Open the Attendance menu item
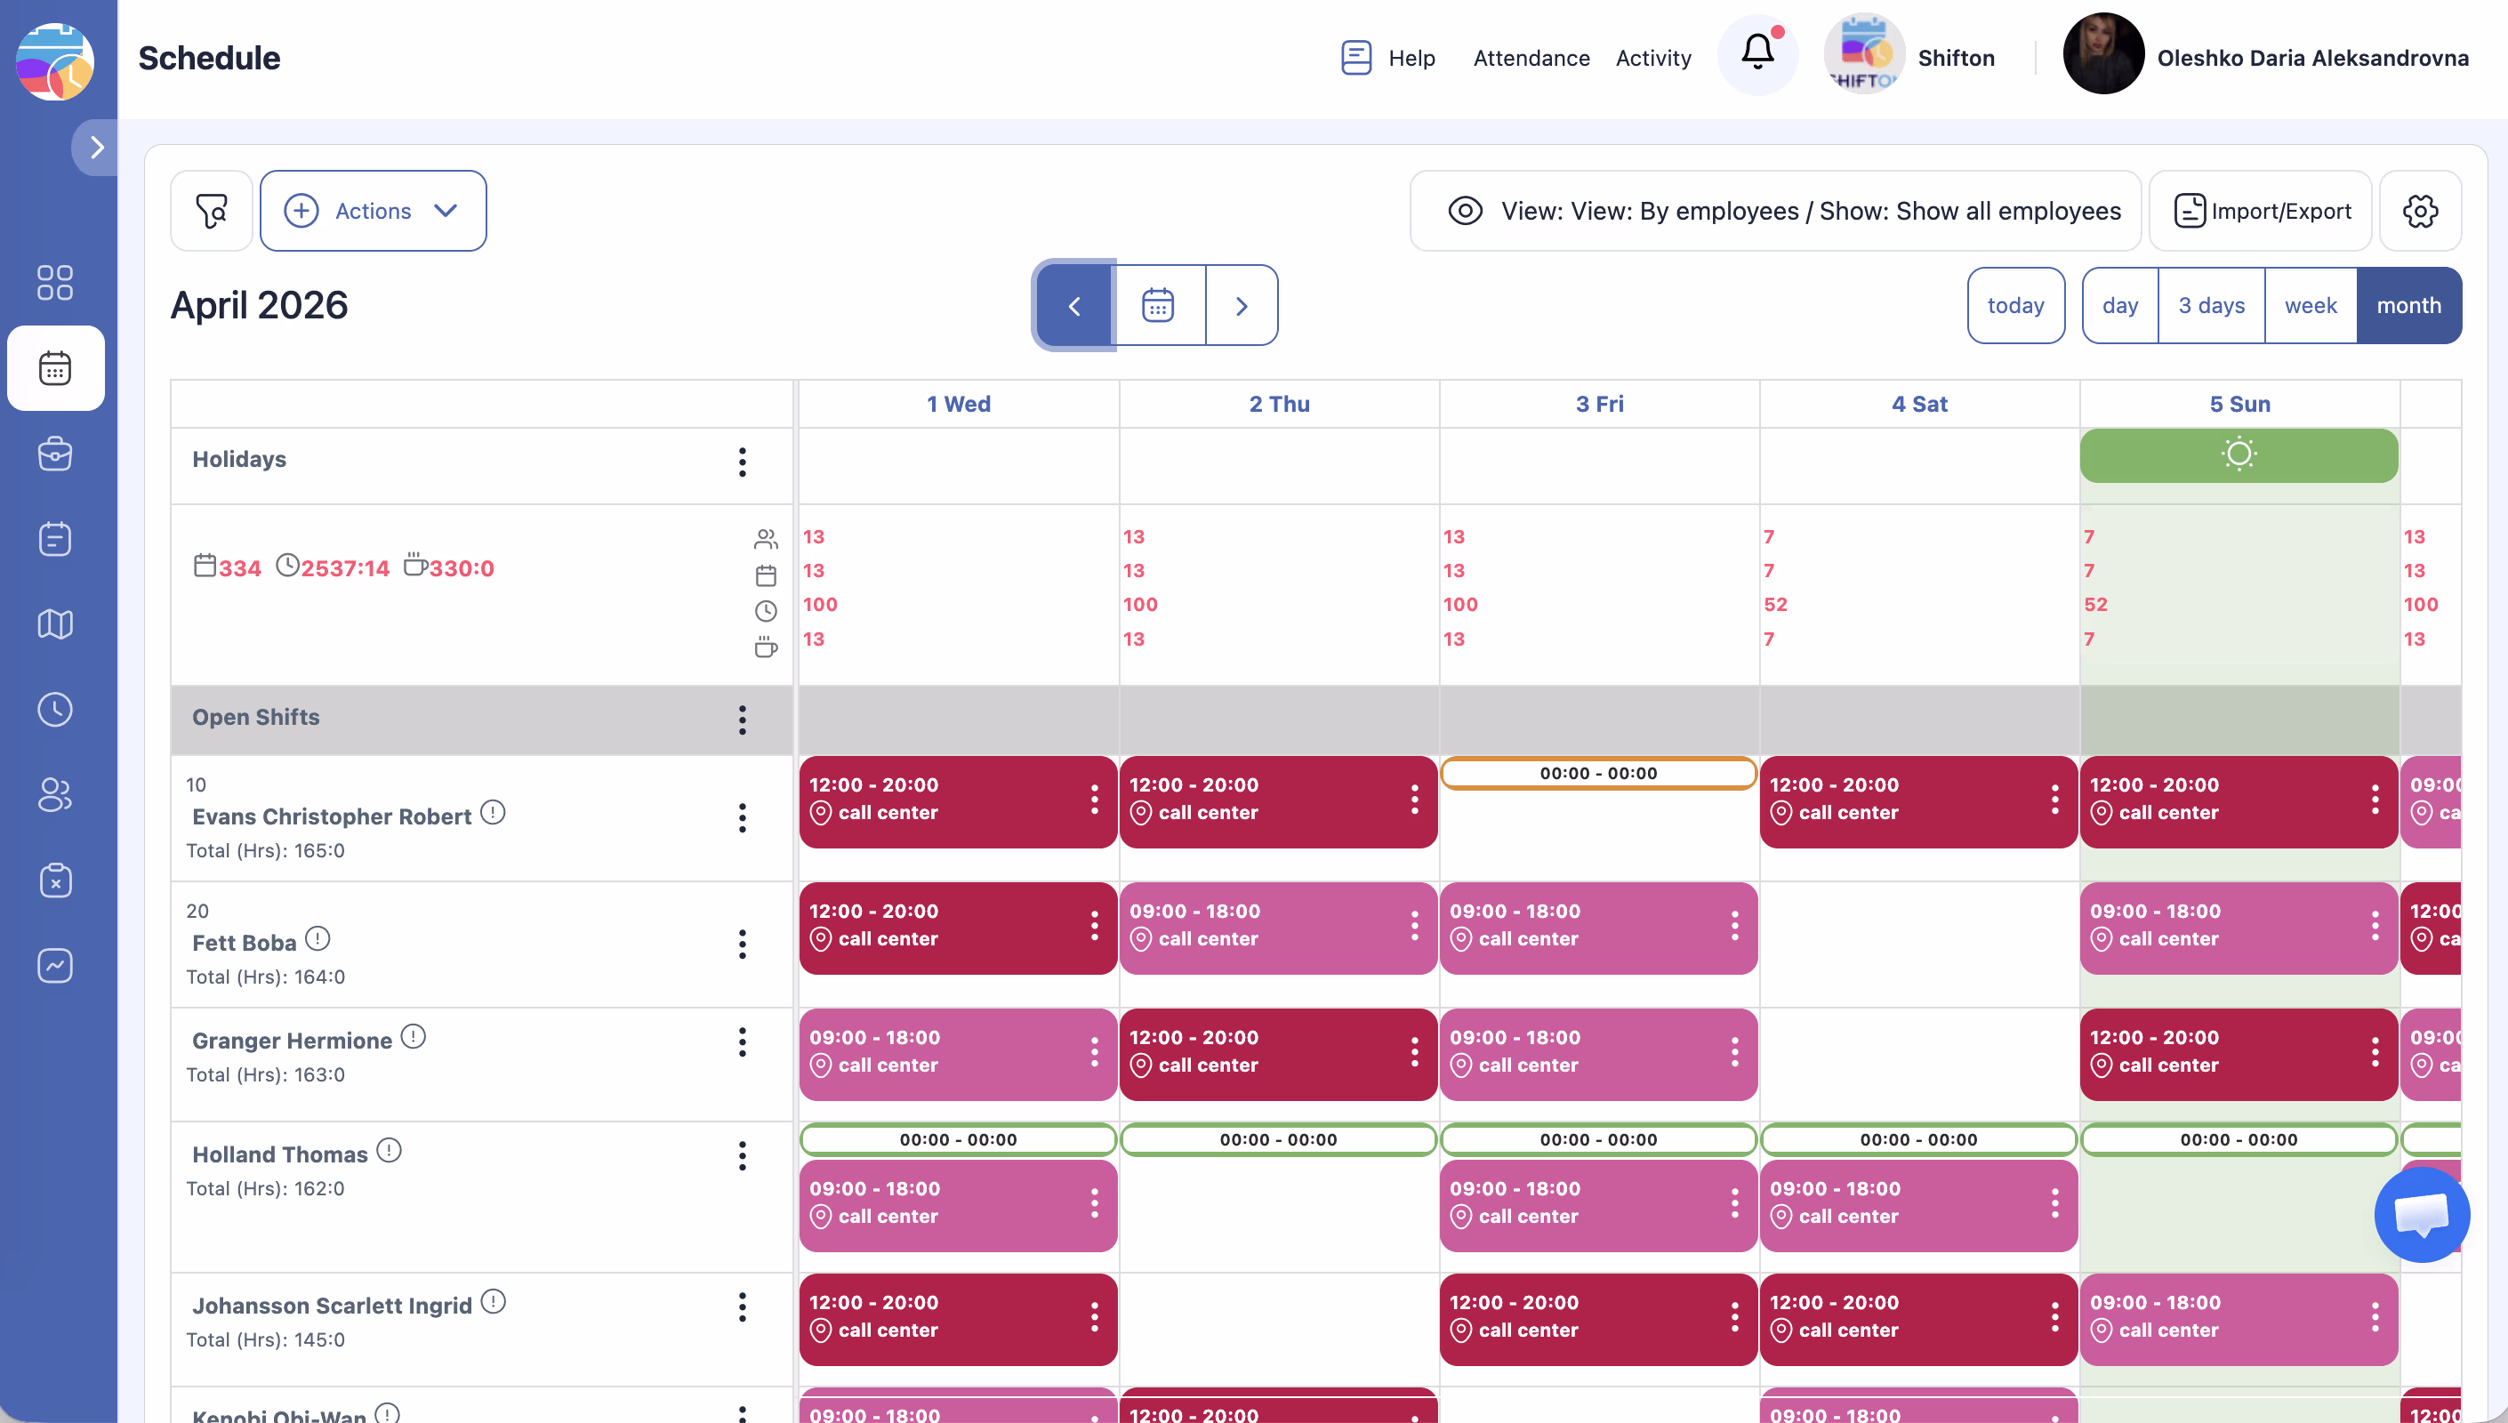Screen dimensions: 2508x1423 coord(1531,59)
